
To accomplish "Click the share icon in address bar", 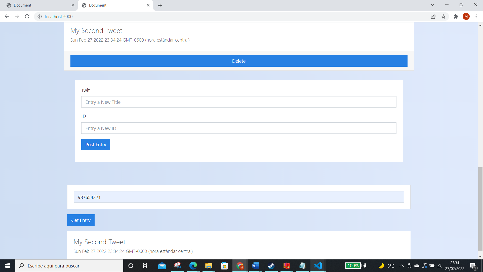I will pyautogui.click(x=433, y=16).
